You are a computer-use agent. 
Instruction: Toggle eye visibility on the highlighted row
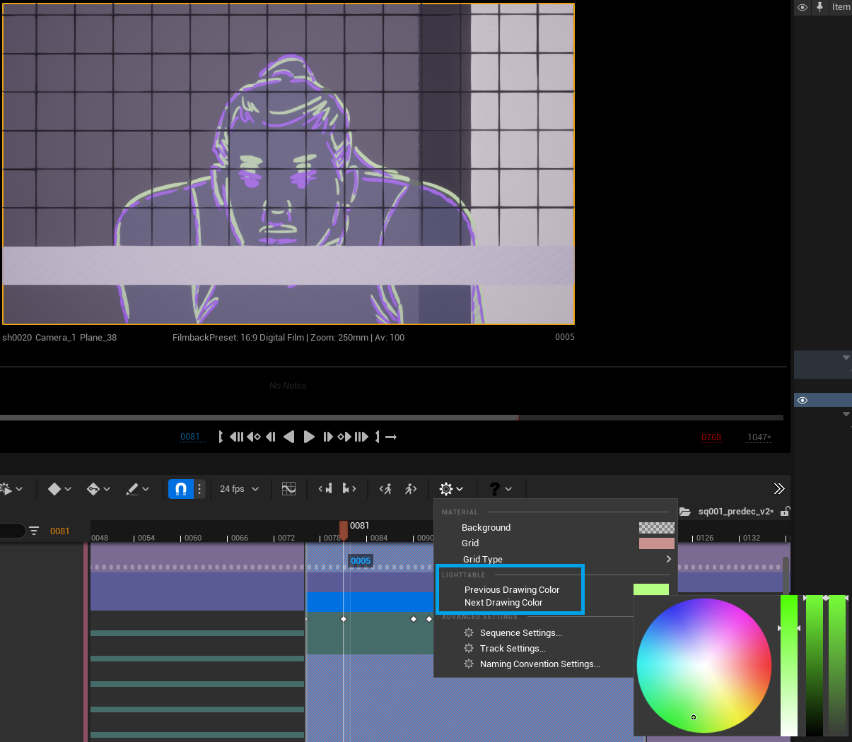tap(803, 400)
